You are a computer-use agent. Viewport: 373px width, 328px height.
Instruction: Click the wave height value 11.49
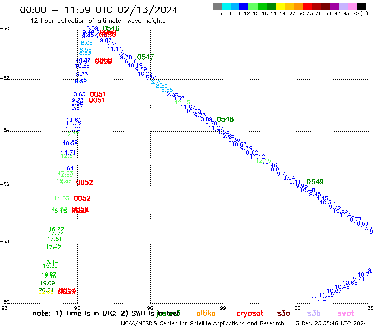(x=347, y=215)
